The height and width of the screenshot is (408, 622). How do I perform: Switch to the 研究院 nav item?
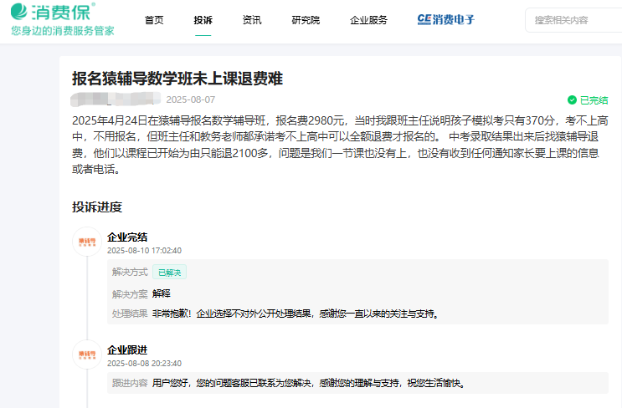[305, 20]
